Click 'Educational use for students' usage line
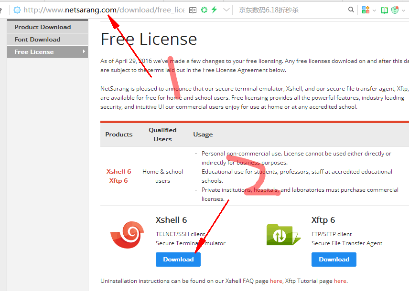The image size is (409, 291). (x=297, y=176)
